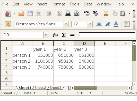Click horizontal scrollbar right arrow
137x101 pixels.
[x=130, y=88]
